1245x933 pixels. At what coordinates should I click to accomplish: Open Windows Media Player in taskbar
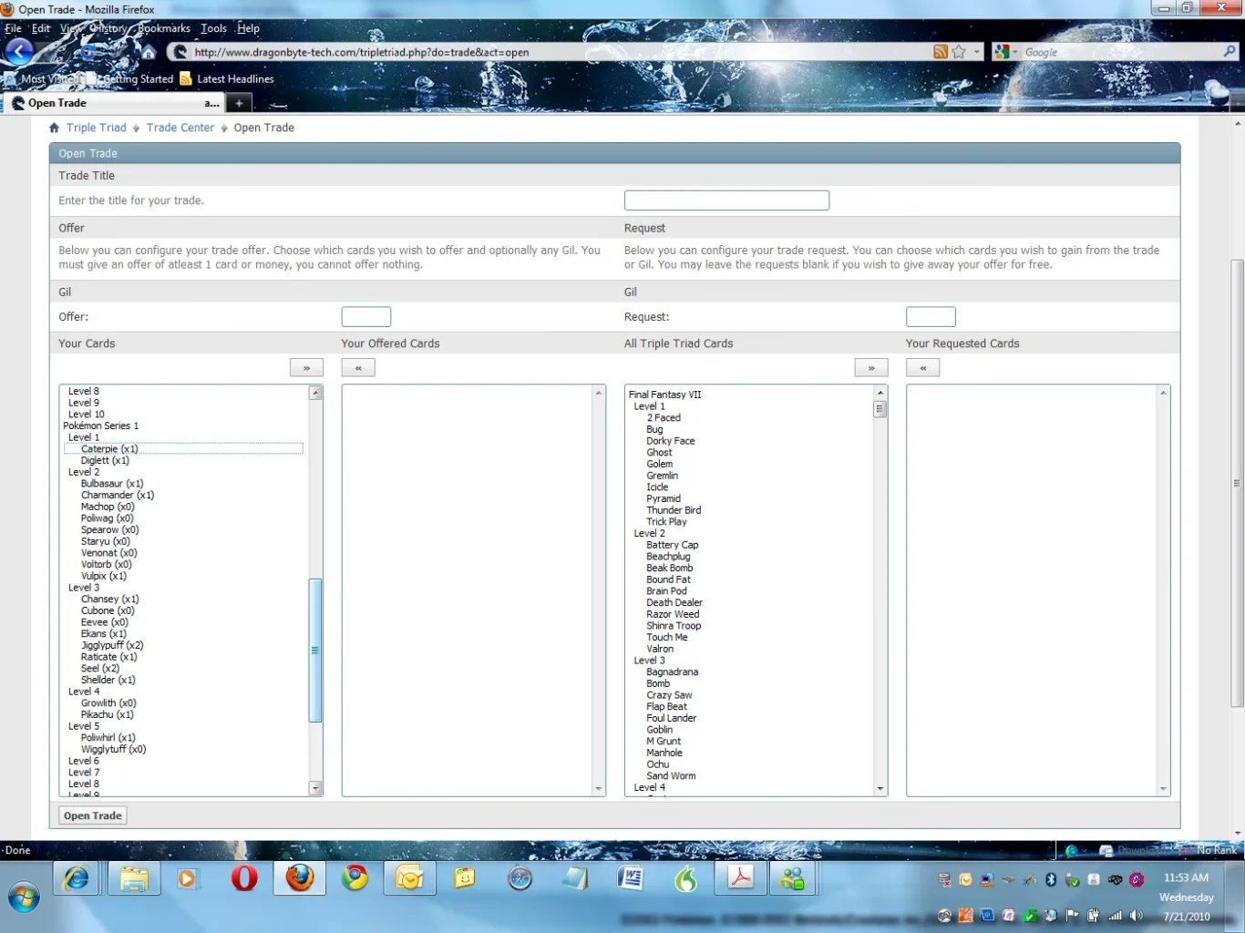click(x=188, y=878)
